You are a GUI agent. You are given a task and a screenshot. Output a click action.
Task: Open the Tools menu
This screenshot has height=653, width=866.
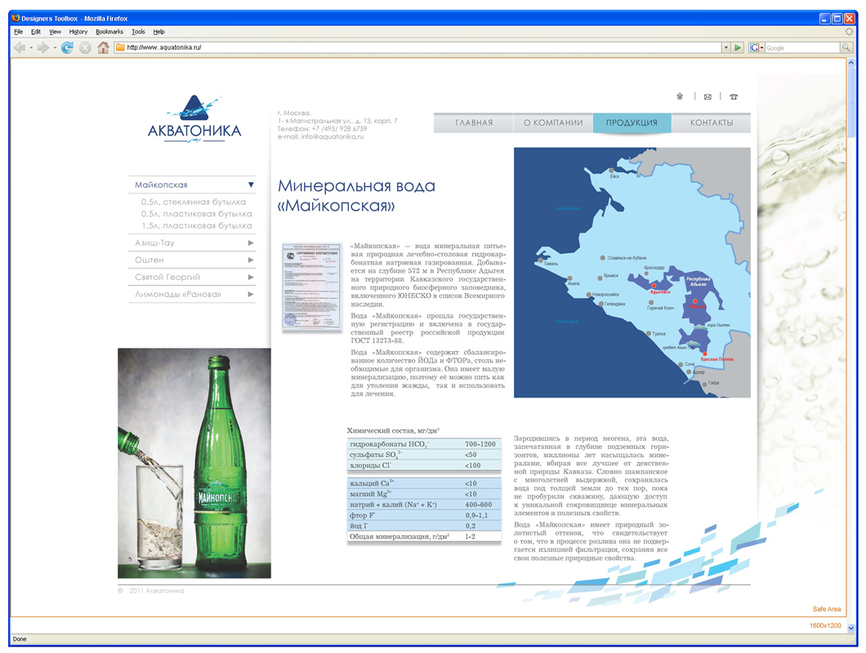click(x=138, y=32)
